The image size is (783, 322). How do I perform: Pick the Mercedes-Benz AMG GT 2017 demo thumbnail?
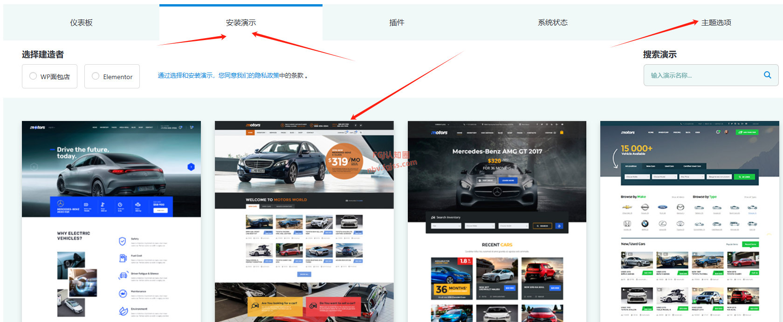(497, 221)
